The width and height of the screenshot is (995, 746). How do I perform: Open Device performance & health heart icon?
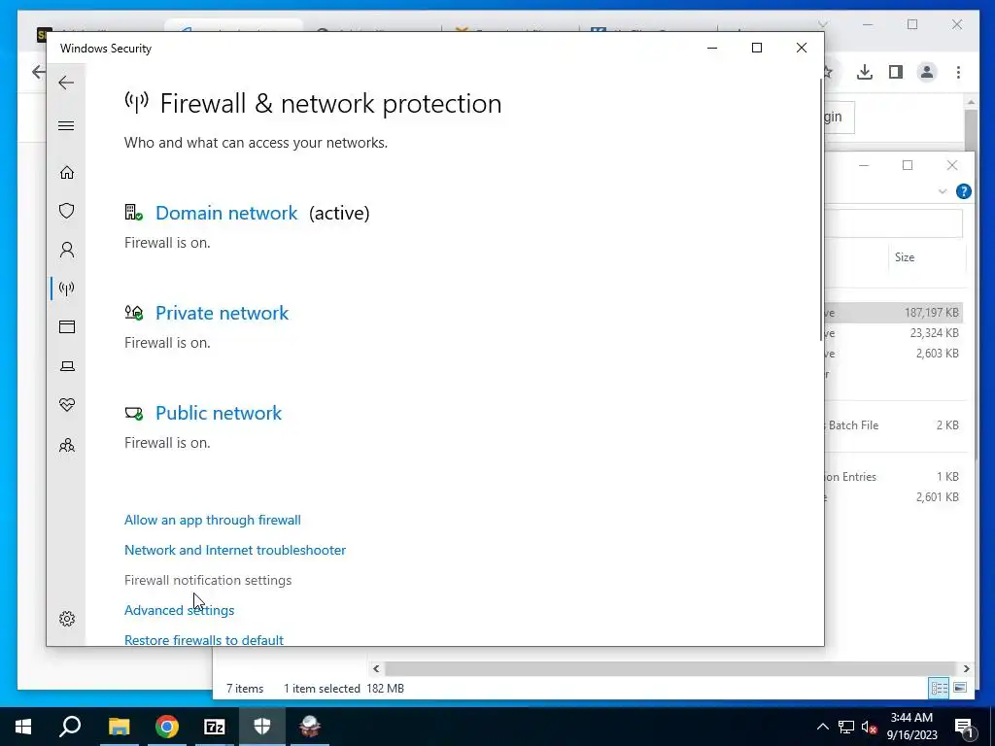[67, 405]
